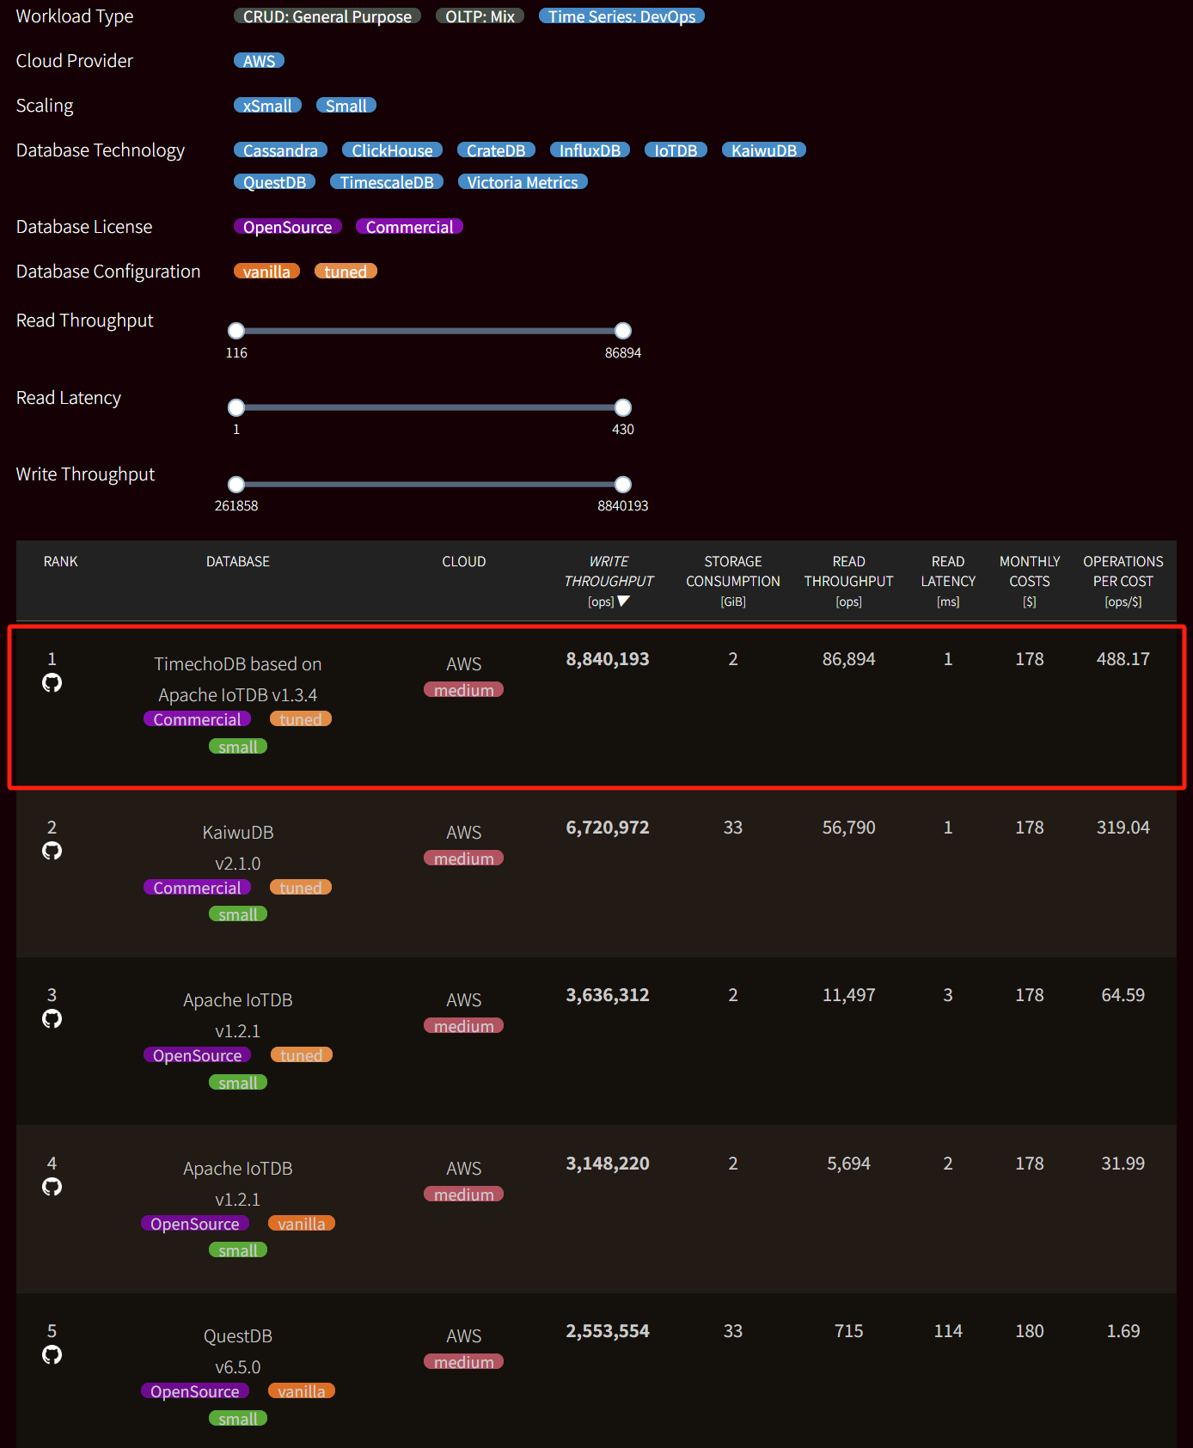Toggle the Time Series: DevOps workload filter
1193x1448 pixels.
tap(621, 16)
